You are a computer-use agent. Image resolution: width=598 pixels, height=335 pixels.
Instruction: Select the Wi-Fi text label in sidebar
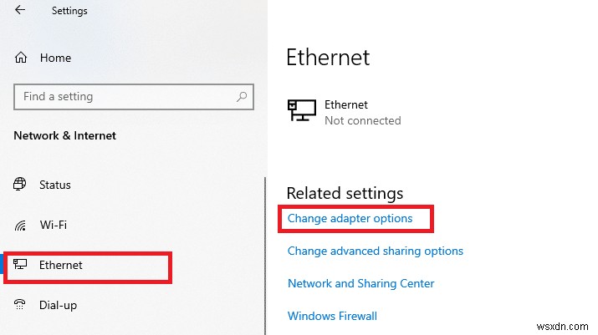[53, 225]
